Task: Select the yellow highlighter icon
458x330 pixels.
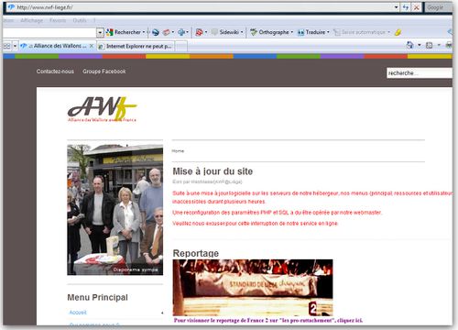Action: (398, 32)
